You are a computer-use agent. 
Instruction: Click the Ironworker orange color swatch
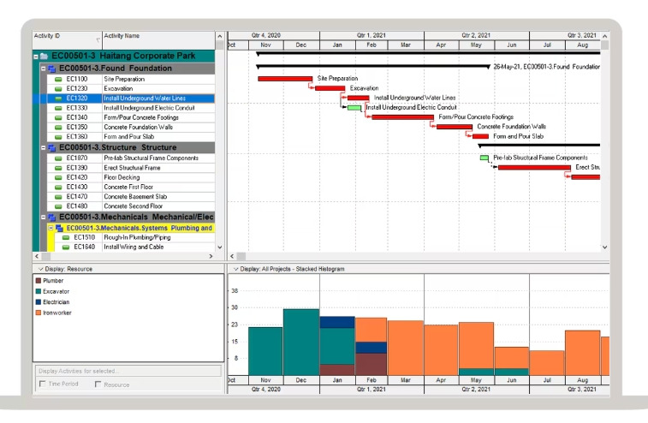click(38, 313)
